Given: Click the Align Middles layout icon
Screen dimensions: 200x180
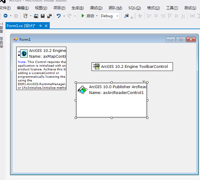Looking at the screenshot, I should click(176, 16).
